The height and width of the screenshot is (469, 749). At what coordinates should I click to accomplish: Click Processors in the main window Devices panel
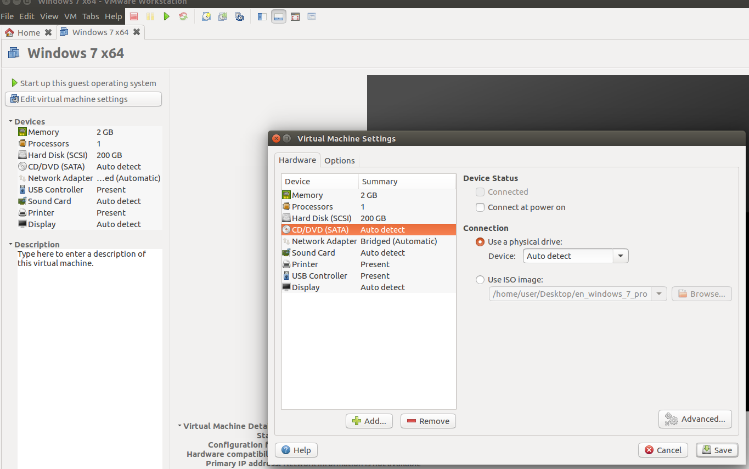(90, 144)
